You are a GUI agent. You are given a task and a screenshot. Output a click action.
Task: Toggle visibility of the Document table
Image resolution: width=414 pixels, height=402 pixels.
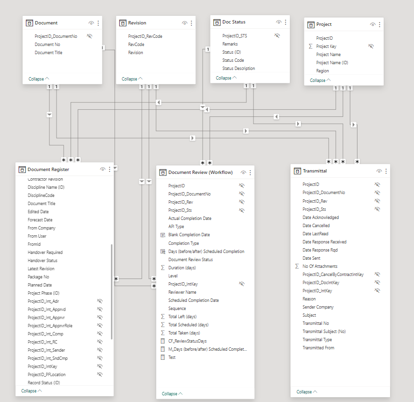[91, 23]
